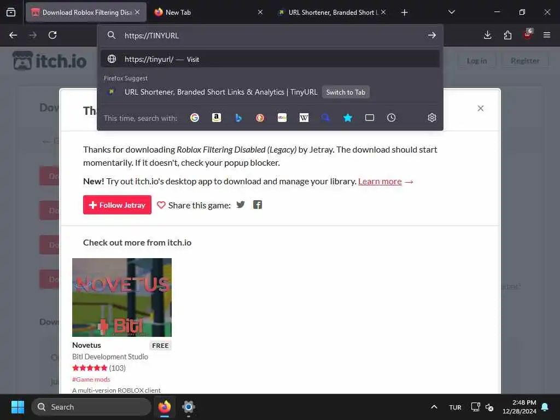Visit the https://tinyurl/ suggestion

[270, 59]
